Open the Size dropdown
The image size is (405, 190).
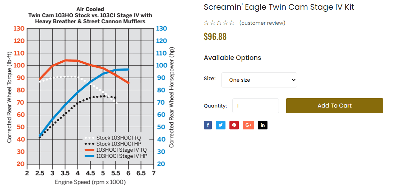[x=259, y=80]
